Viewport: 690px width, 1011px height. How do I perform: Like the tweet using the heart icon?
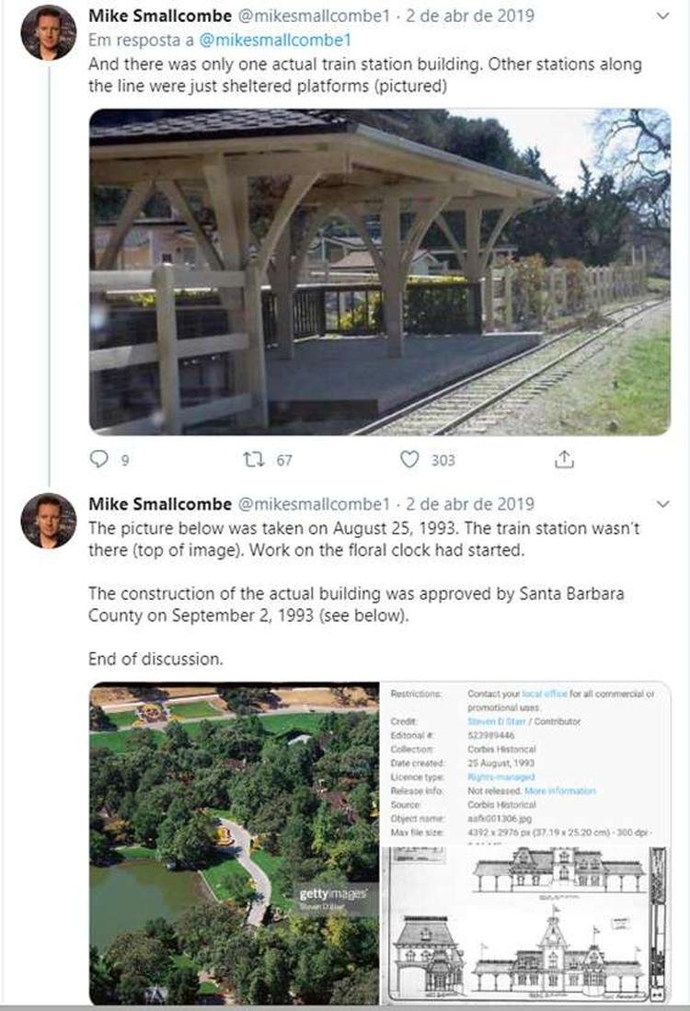pyautogui.click(x=409, y=458)
